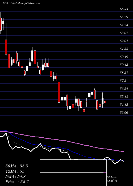This screenshot has width=133, height=186.
Task: Click the 56.24 price axis label
Action: pyautogui.click(x=124, y=88)
